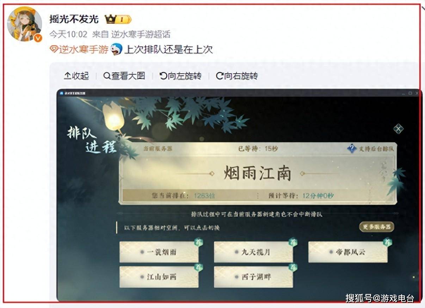Switch to the 九天揽月 server
Screen dimensions: 425x308
[x=253, y=252]
